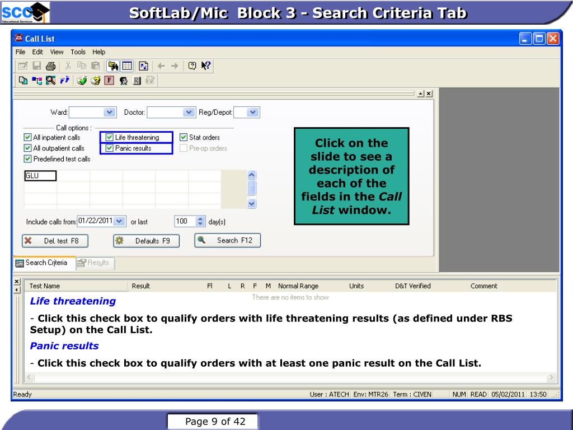This screenshot has width=573, height=430.
Task: Open the Ward dropdown
Action: pos(109,112)
